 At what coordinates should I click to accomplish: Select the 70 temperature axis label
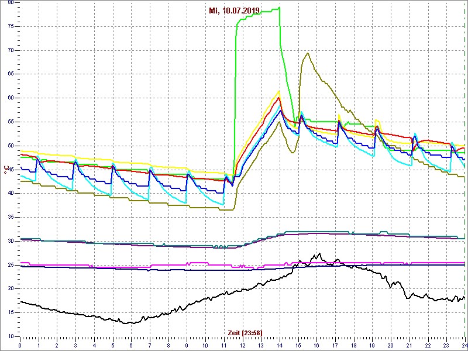pos(10,50)
